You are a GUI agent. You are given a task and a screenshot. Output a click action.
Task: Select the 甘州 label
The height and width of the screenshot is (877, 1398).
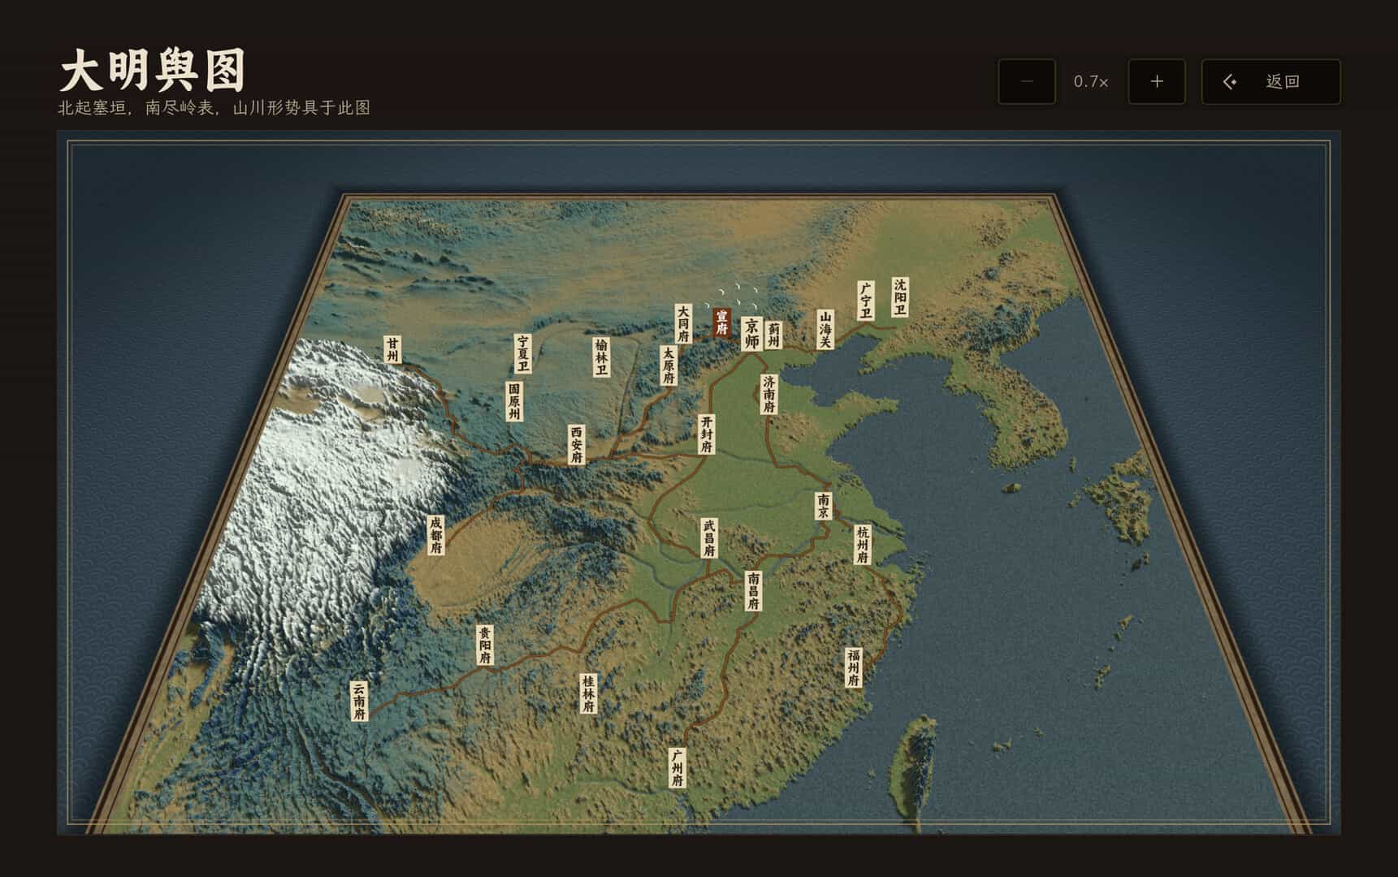coord(393,349)
